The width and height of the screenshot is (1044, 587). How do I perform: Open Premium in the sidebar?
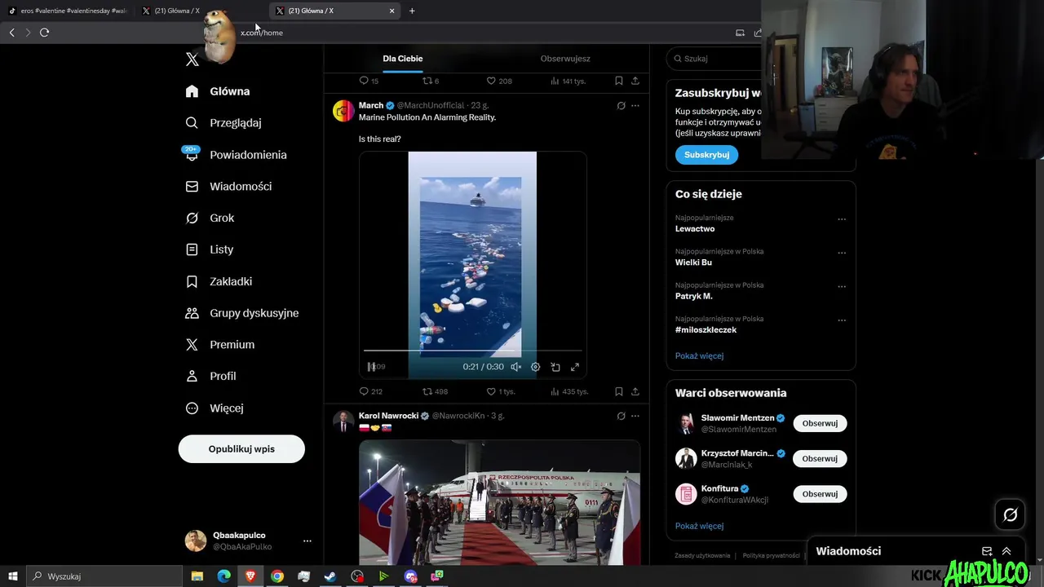point(220,345)
